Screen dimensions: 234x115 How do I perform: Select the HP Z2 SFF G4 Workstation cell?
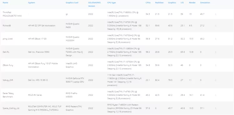(41, 26)
